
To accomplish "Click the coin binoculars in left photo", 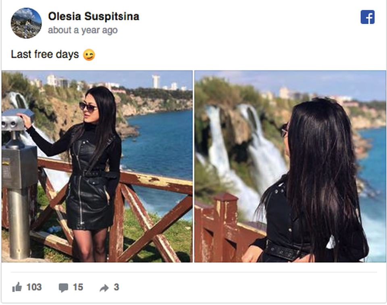I will tap(16, 121).
